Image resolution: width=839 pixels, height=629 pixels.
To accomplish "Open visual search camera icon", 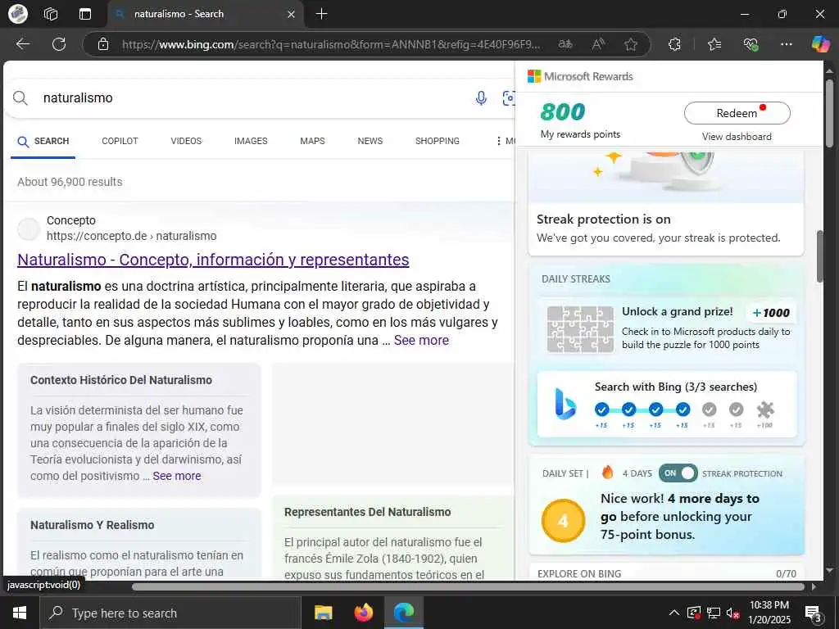I will 508,98.
